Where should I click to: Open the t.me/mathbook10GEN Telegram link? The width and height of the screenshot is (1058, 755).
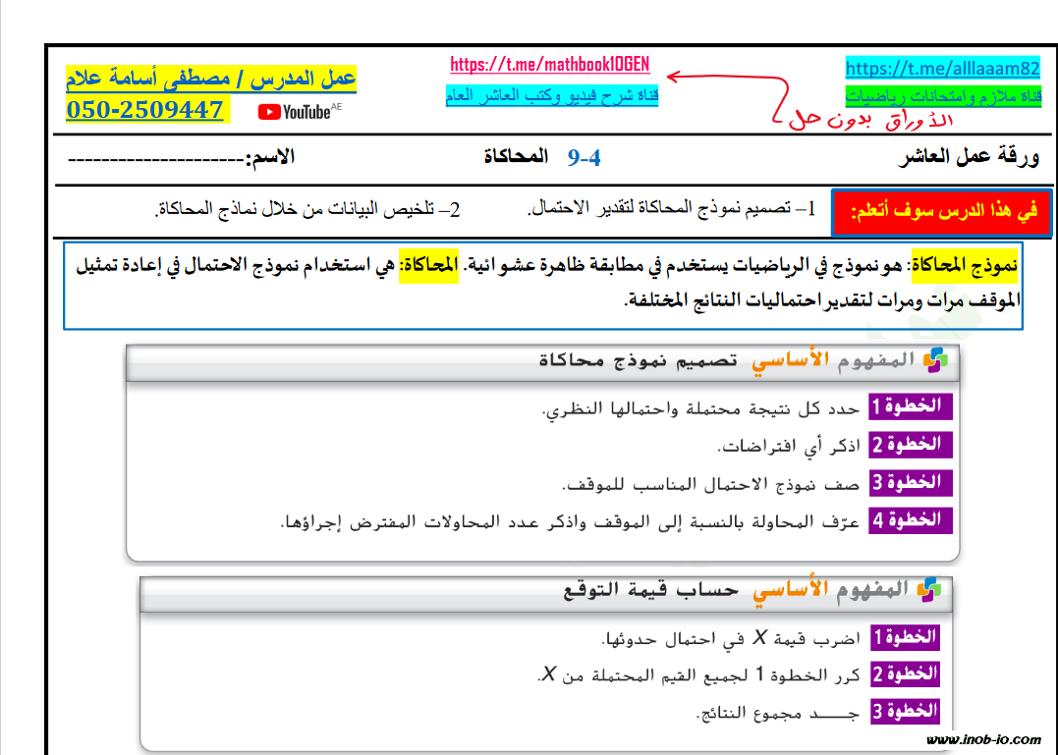(x=549, y=66)
